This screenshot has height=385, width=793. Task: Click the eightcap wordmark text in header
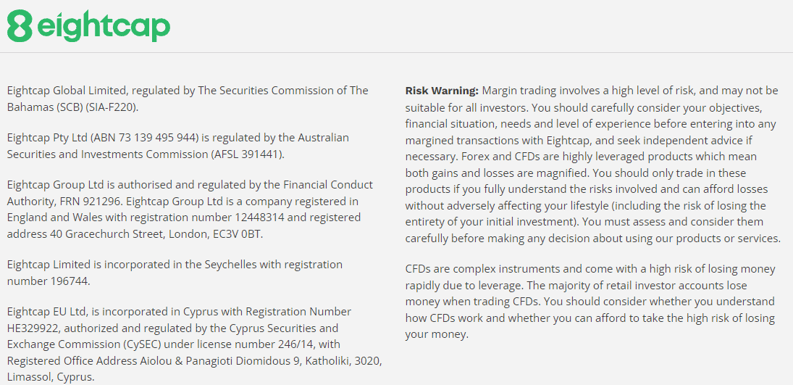point(103,26)
